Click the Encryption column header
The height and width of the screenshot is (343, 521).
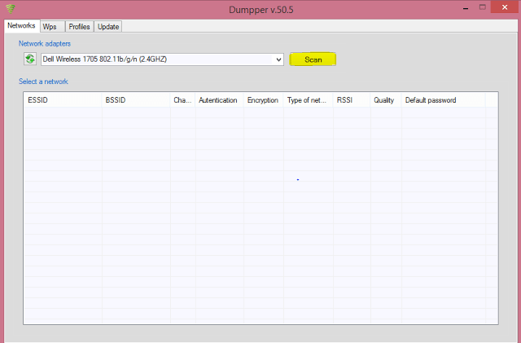tap(263, 100)
